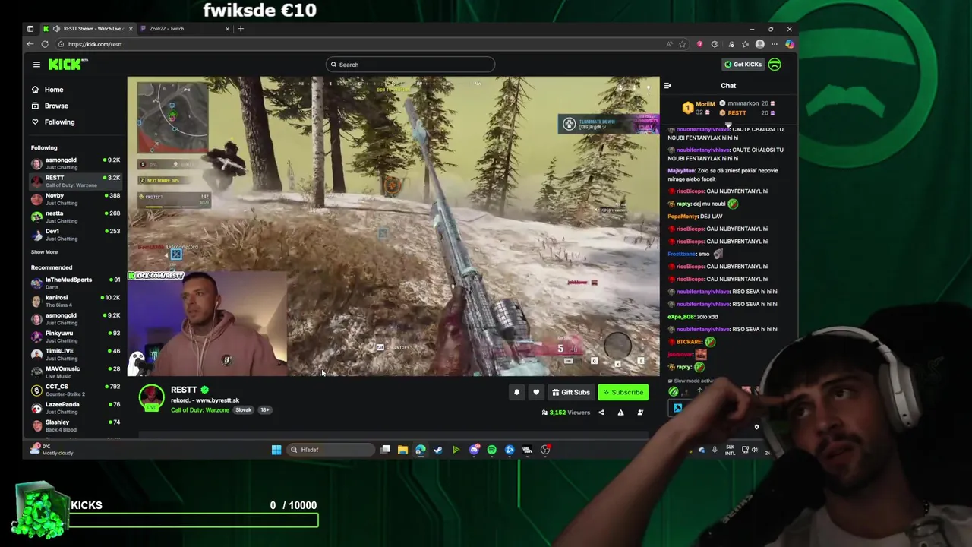The image size is (972, 547).
Task: Mute the RESTT Stream tab audio
Action: click(56, 28)
